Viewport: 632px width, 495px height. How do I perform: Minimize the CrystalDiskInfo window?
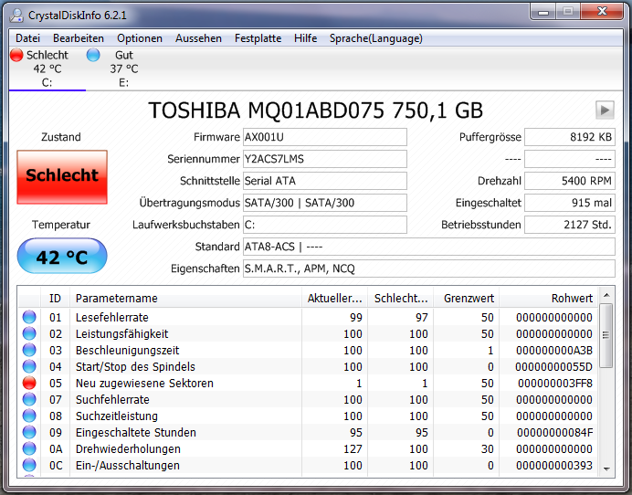click(542, 12)
